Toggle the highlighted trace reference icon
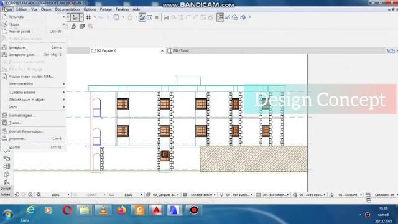Image resolution: width=398 pixels, height=224 pixels. click(x=142, y=17)
